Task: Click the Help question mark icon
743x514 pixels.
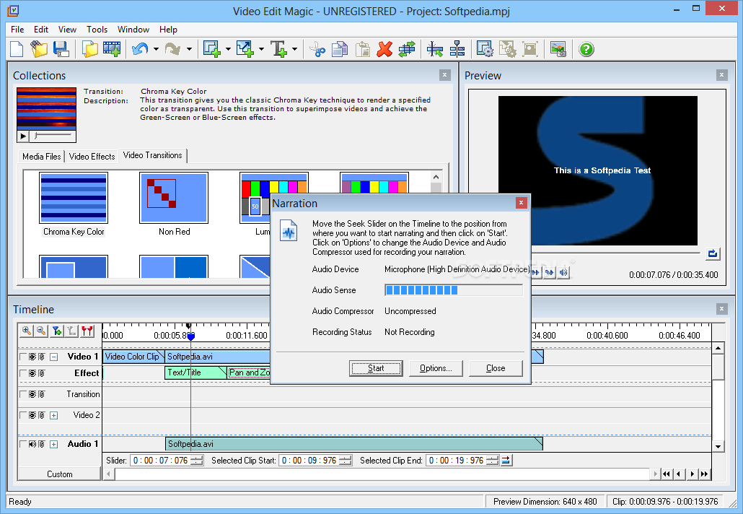Action: [586, 49]
